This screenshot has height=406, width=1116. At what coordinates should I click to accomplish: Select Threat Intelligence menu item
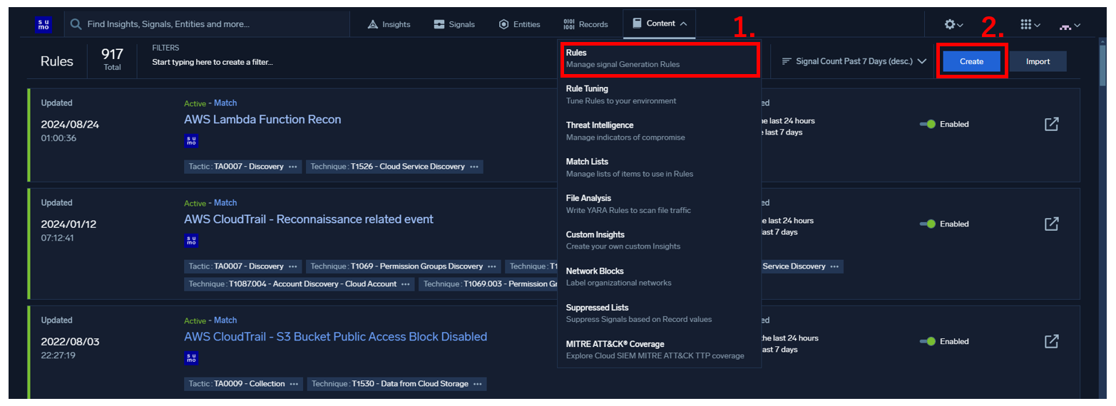coord(660,131)
